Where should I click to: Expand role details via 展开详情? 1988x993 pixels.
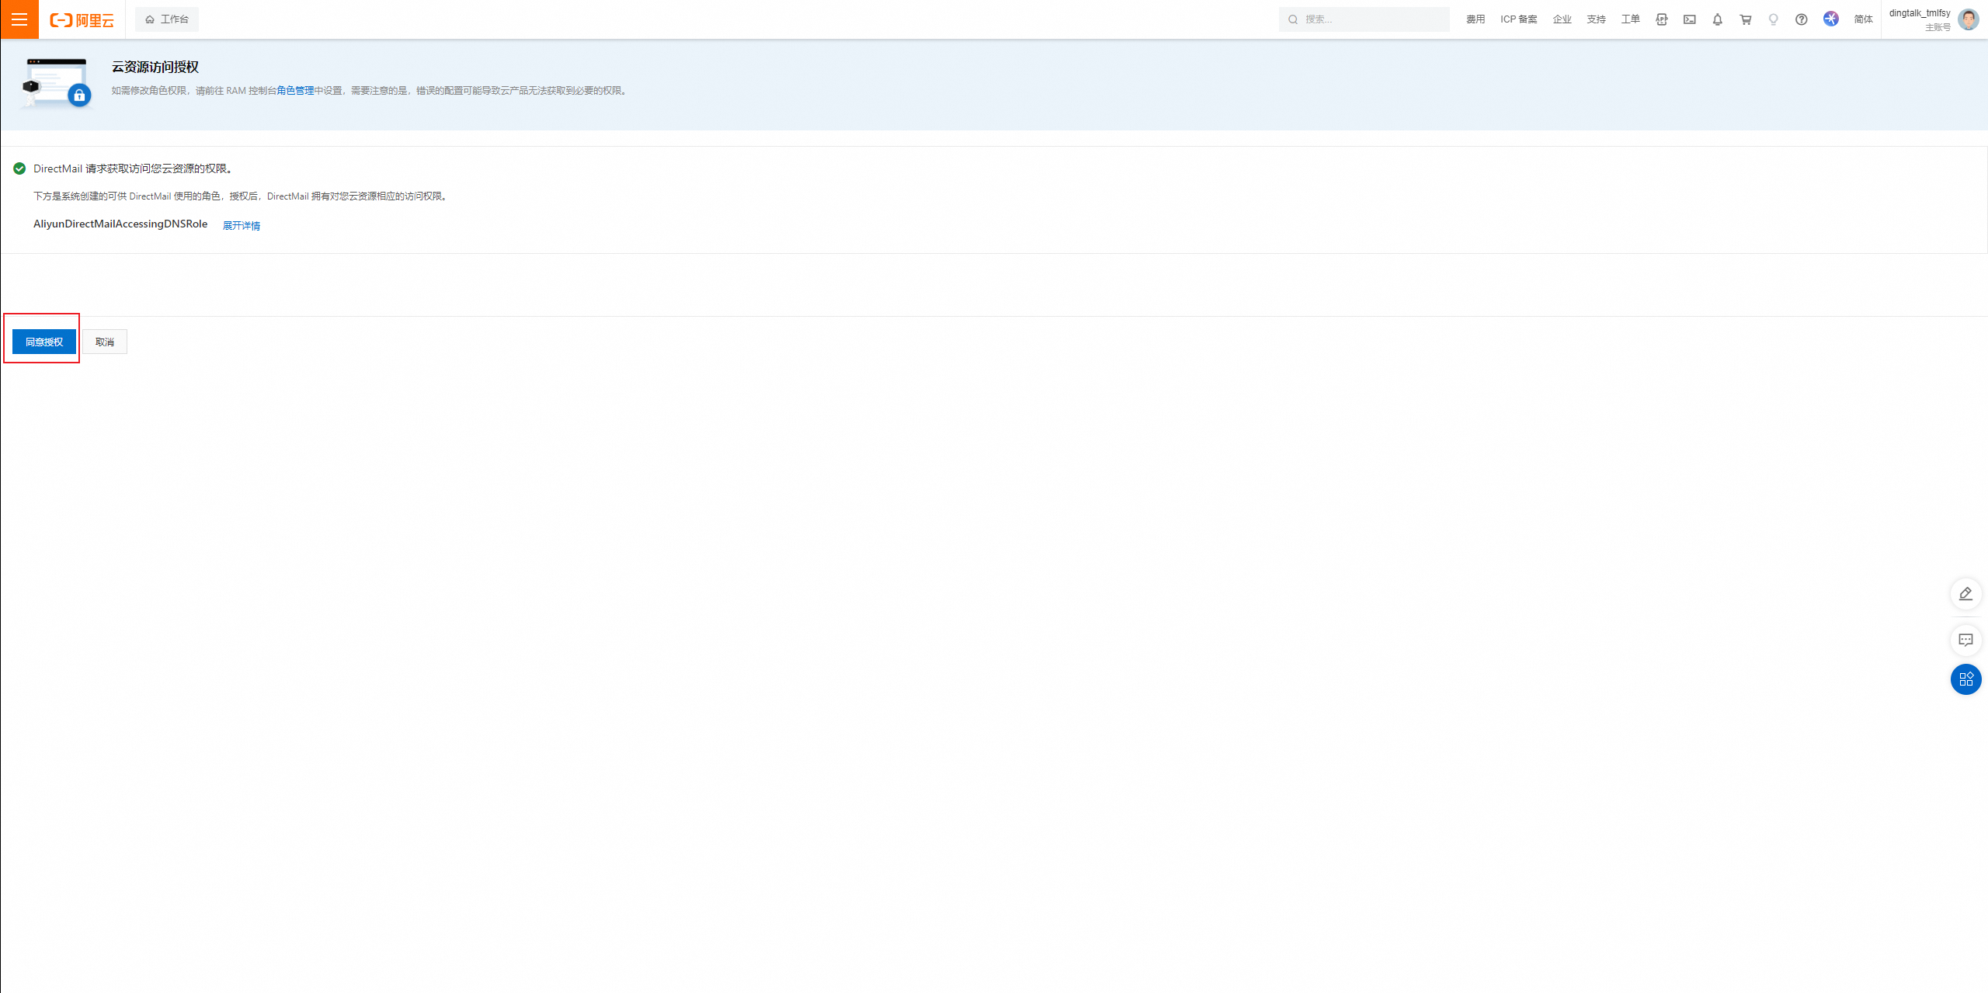pyautogui.click(x=242, y=226)
